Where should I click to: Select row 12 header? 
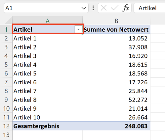pos(6,126)
